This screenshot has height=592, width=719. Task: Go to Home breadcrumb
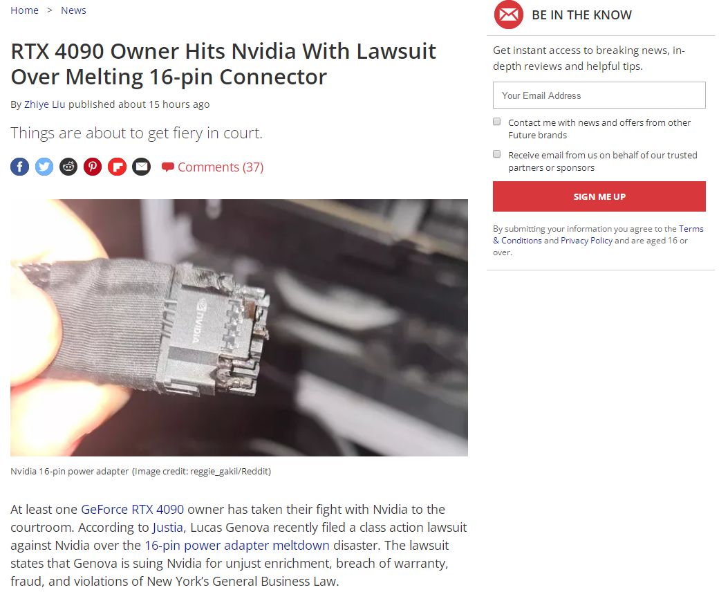pos(24,10)
